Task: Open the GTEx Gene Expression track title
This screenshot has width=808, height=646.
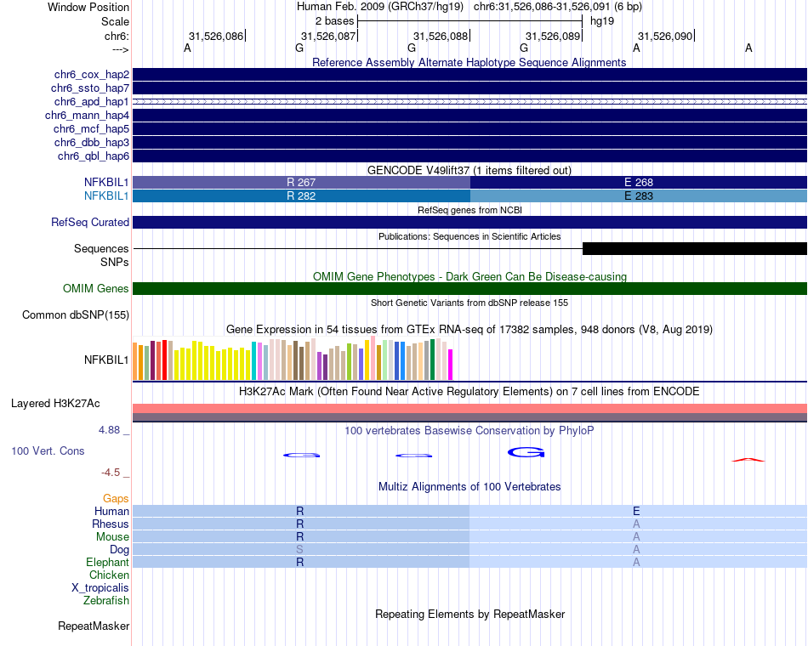Action: (469, 329)
